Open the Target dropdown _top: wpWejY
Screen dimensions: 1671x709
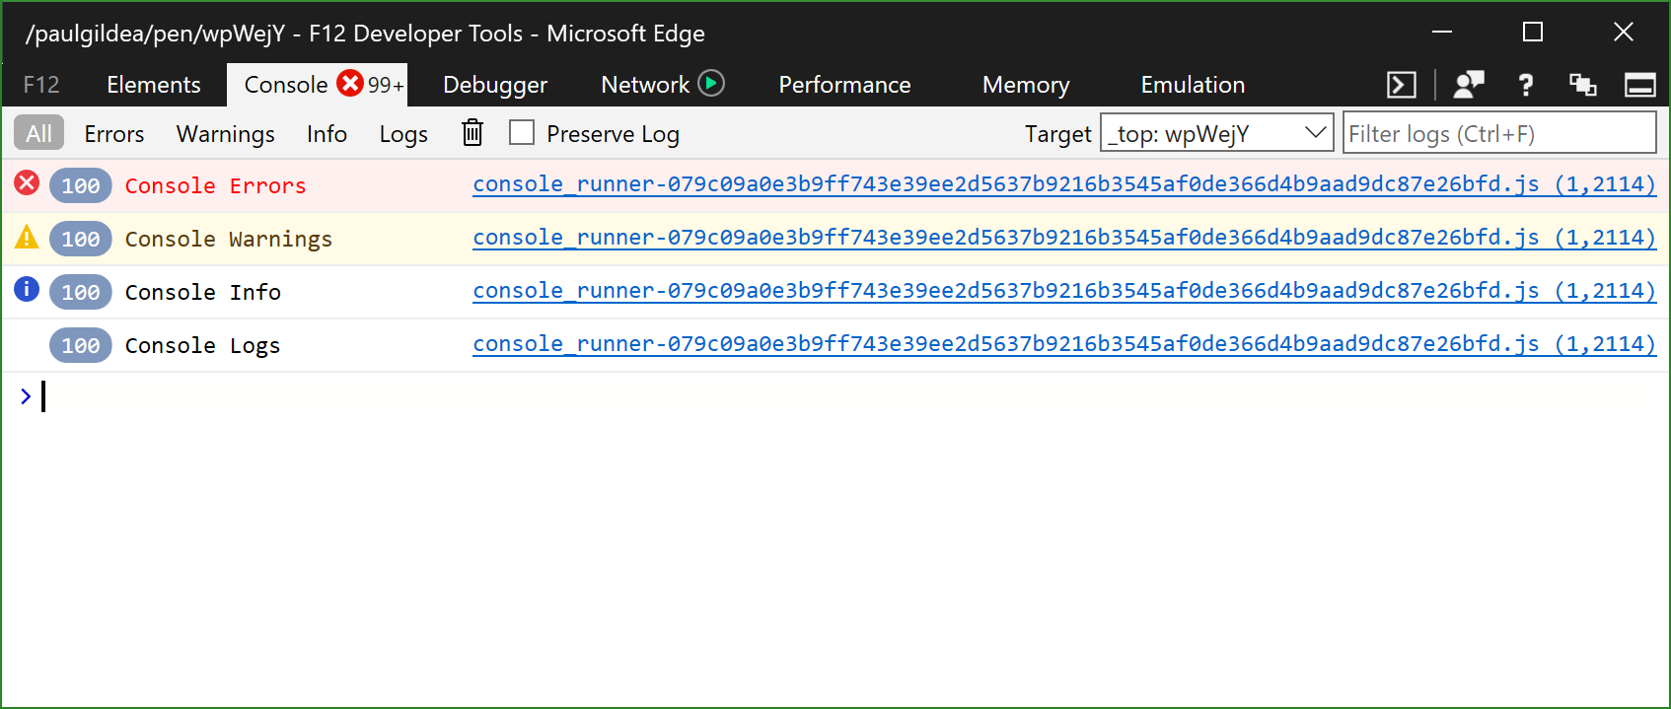pos(1217,133)
